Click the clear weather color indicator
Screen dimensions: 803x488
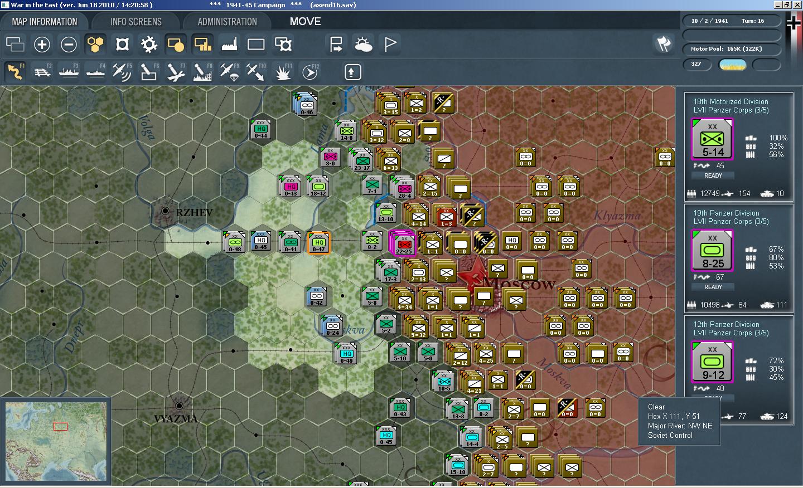(x=733, y=65)
